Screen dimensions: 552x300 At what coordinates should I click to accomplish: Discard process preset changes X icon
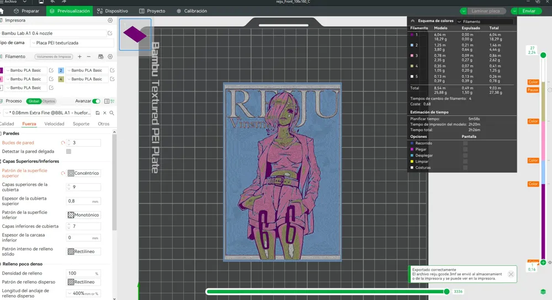pyautogui.click(x=104, y=113)
